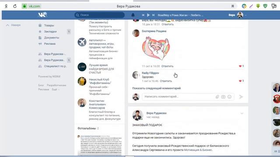Open the Фотоальбомы section header
Image resolution: width=280 pixels, height=157 pixels.
(x=88, y=128)
